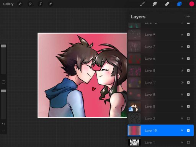Activate the Transform arrow tool
The image size is (196, 147).
pyautogui.click(x=51, y=4)
